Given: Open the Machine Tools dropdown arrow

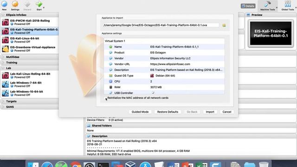Looking at the screenshot, I should coord(277,8).
